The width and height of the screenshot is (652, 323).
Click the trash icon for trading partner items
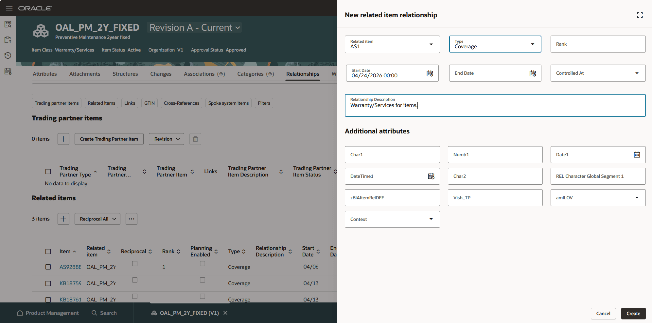195,139
